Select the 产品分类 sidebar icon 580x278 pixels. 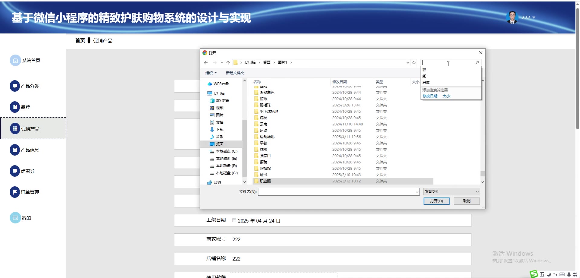coord(15,86)
